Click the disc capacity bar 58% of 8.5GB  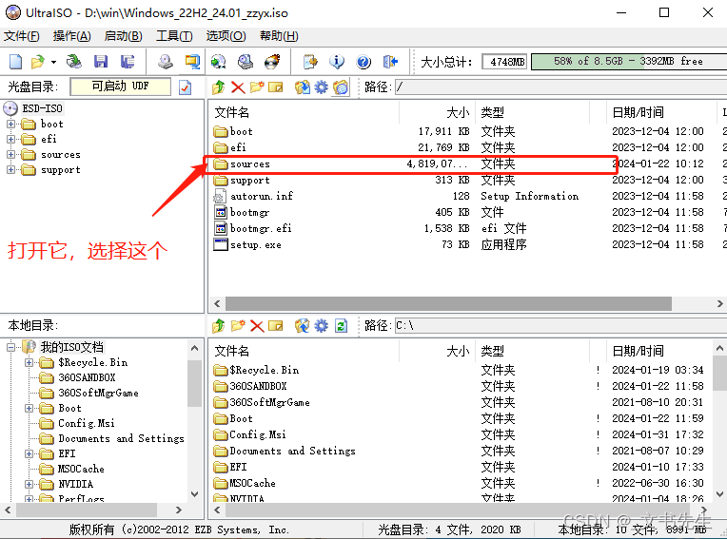point(629,62)
